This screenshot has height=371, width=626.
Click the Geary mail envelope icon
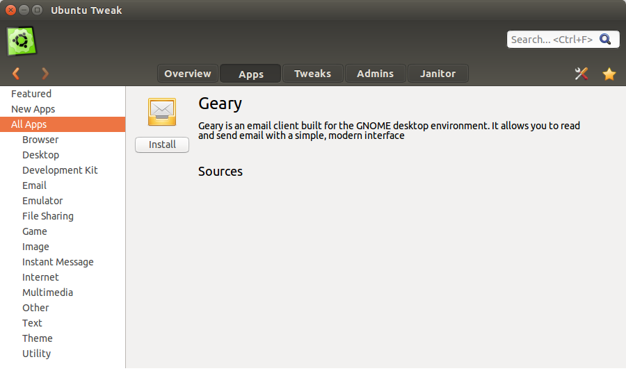click(162, 112)
